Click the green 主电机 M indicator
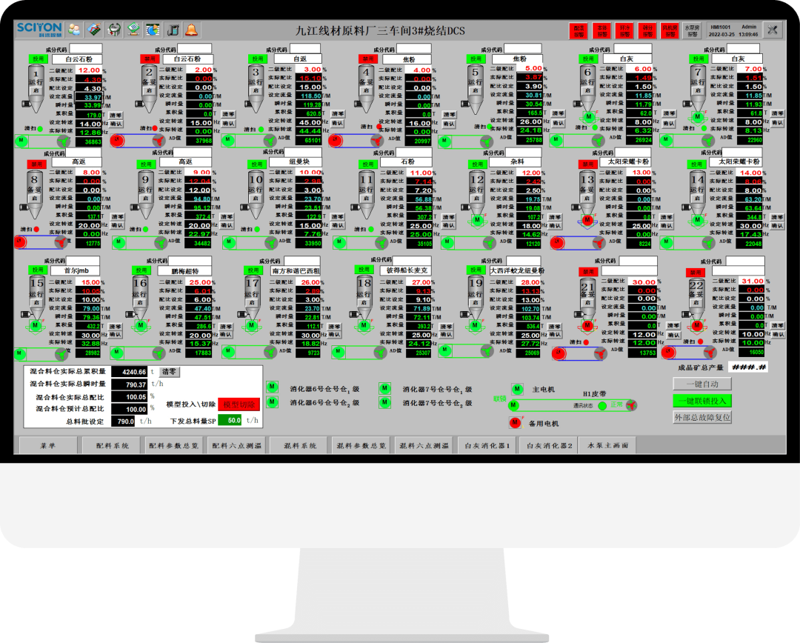Screen dimensions: 800x643 517,389
